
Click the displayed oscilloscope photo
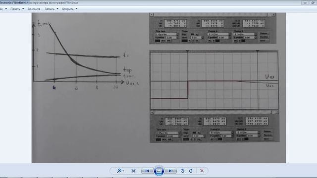pos(158,88)
